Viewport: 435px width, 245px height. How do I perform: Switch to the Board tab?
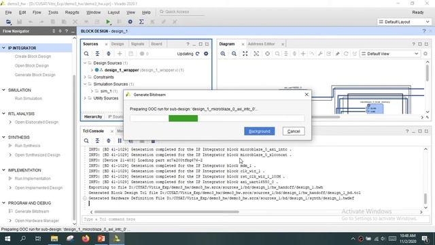point(156,44)
